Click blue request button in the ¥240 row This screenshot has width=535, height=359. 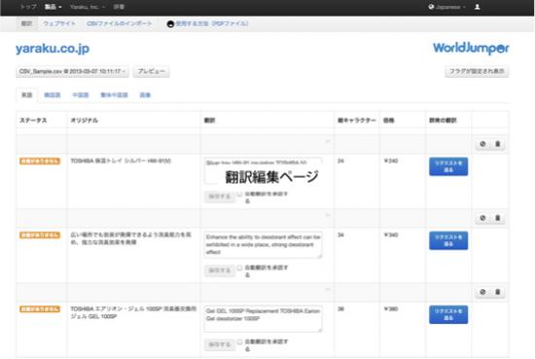point(448,166)
